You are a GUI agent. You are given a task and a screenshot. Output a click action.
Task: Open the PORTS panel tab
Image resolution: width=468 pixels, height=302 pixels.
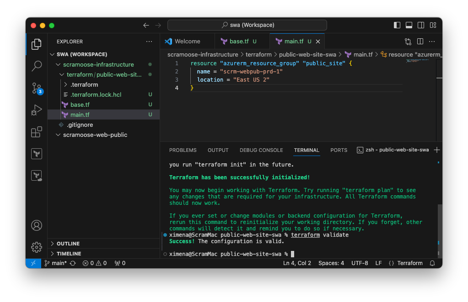[x=339, y=150]
